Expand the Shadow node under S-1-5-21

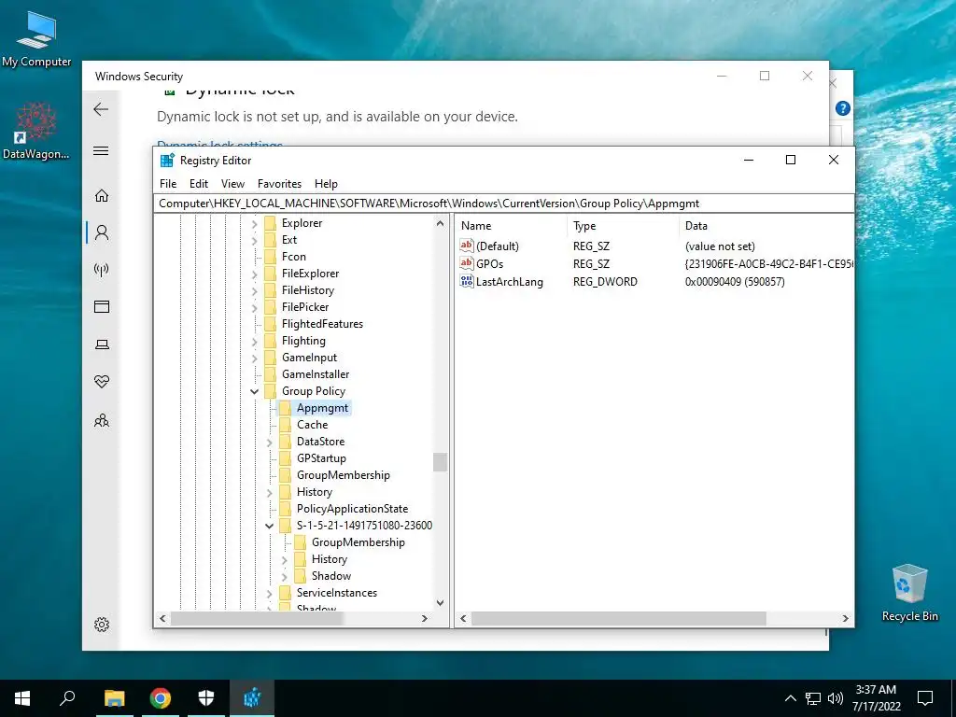(x=285, y=576)
